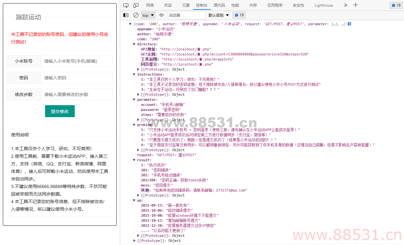
Task: Expand the Prototype under result
Action: (x=138, y=195)
